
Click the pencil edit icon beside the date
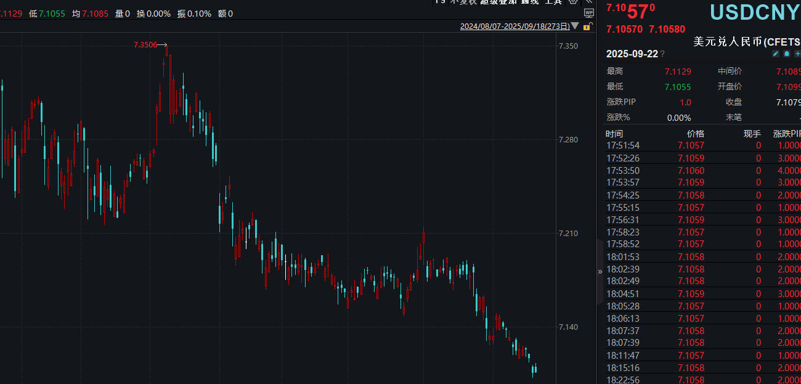[776, 54]
